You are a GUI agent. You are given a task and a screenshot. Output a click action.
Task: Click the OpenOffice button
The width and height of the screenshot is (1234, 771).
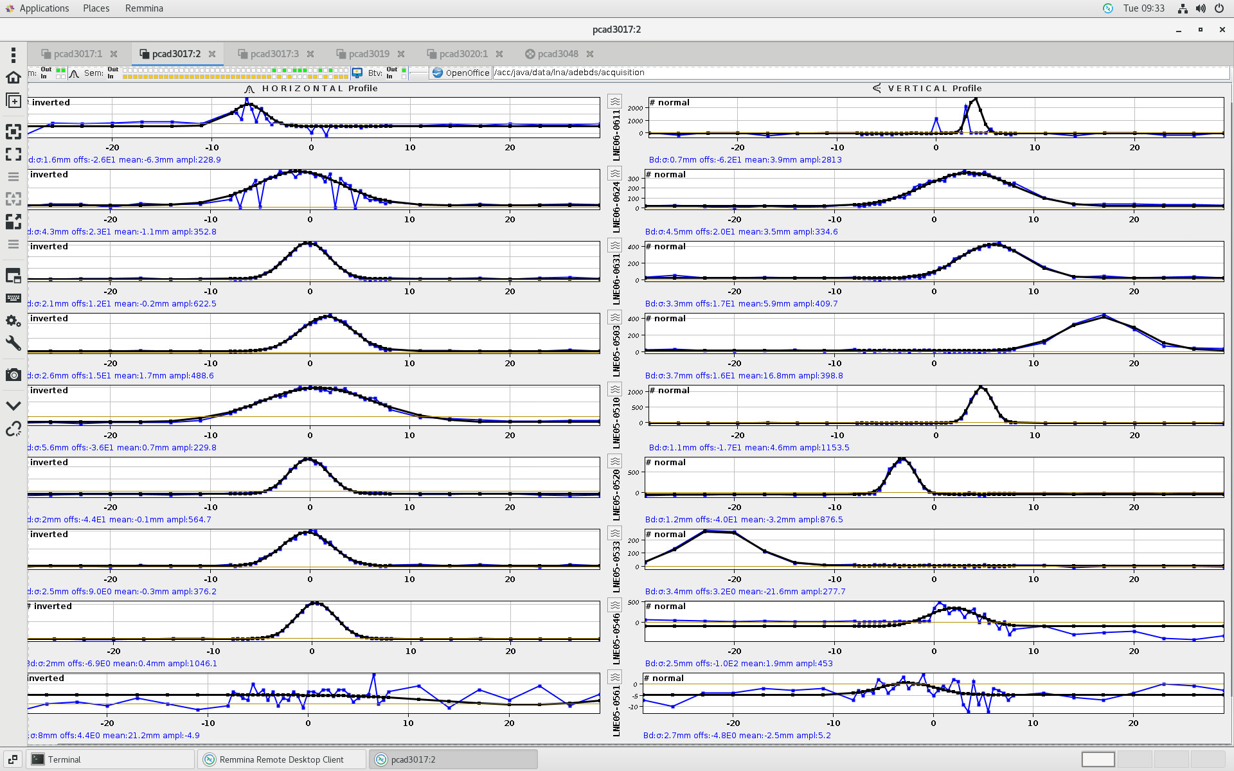[x=461, y=73]
